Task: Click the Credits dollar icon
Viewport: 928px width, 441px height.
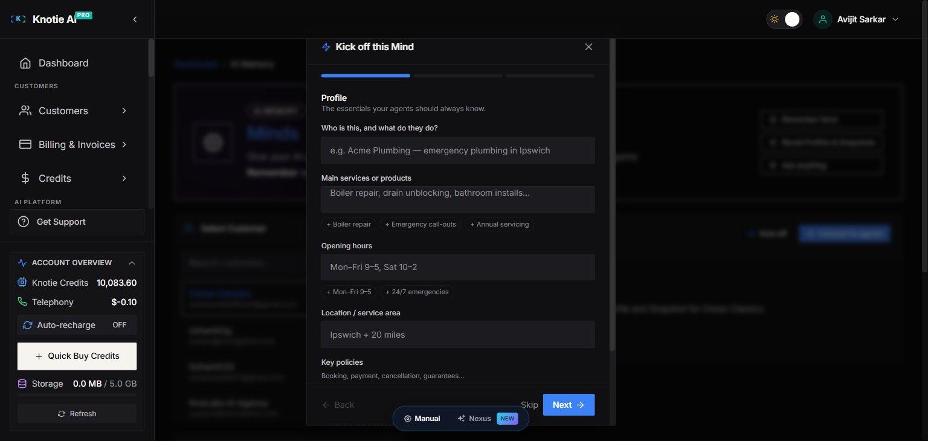Action: pos(25,178)
